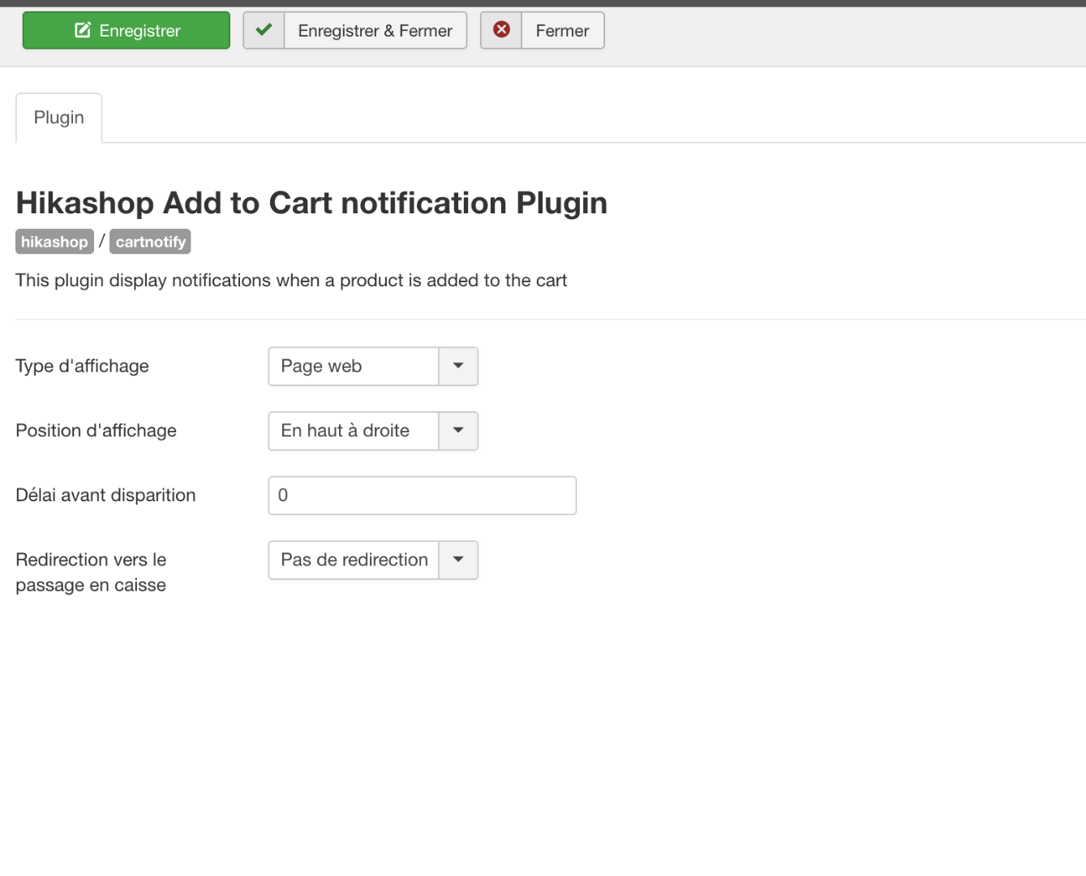Click the Type d'affichage label
The height and width of the screenshot is (876, 1086).
pyautogui.click(x=83, y=367)
